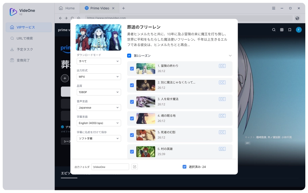The image size is (308, 193).
Task: Open the 字幕言語 English dropdown
Action: 99,123
